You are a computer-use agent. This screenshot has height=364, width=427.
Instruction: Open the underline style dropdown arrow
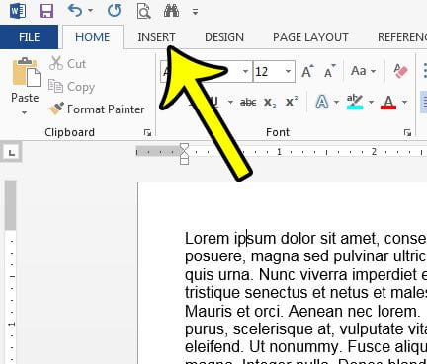click(230, 103)
